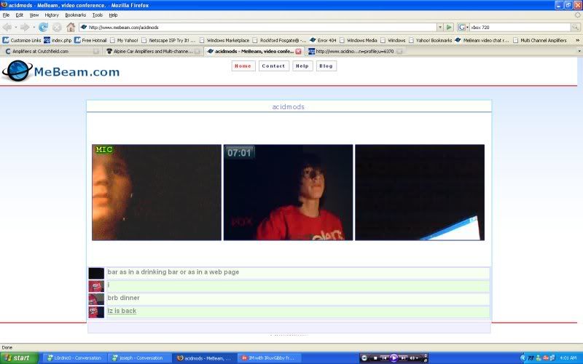This screenshot has width=583, height=364.
Task: Open the Edit menu
Action: [x=20, y=15]
